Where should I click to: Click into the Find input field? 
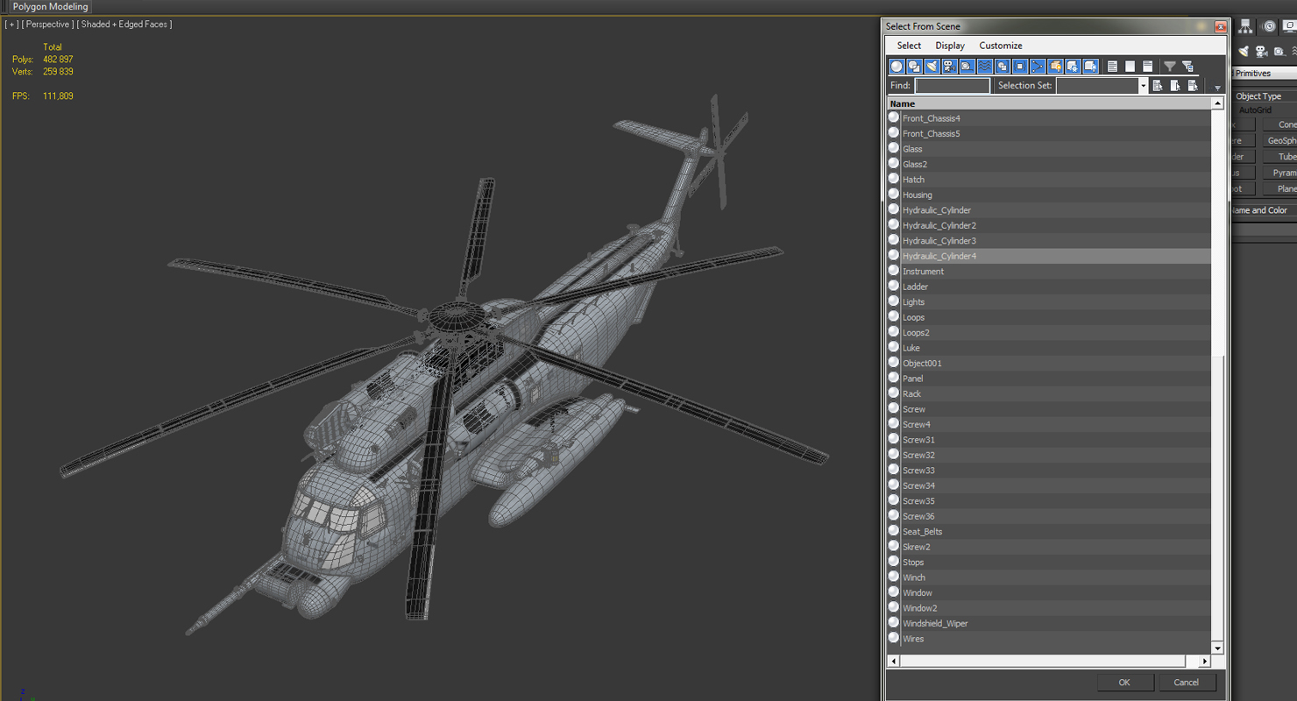953,86
